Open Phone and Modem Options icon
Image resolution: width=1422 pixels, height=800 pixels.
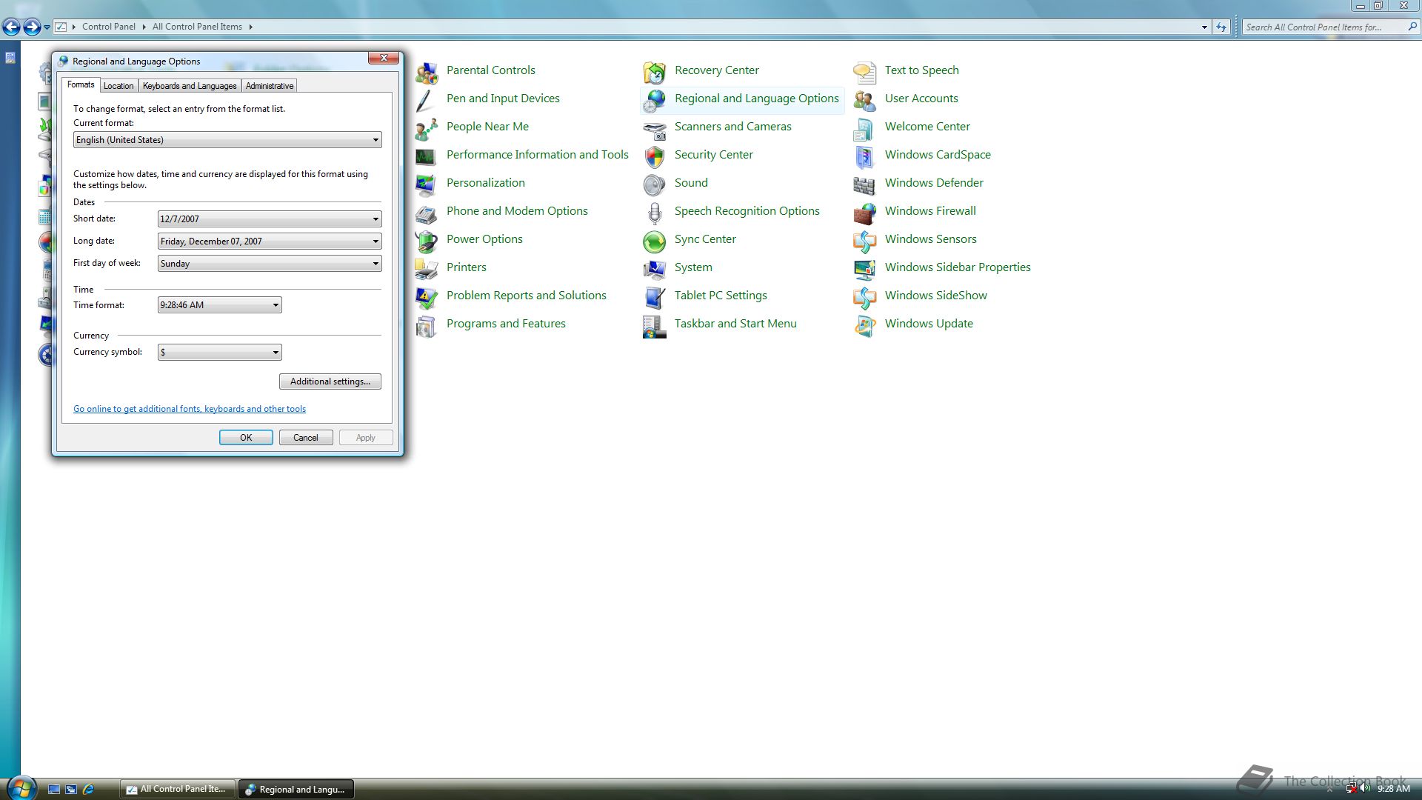point(427,213)
